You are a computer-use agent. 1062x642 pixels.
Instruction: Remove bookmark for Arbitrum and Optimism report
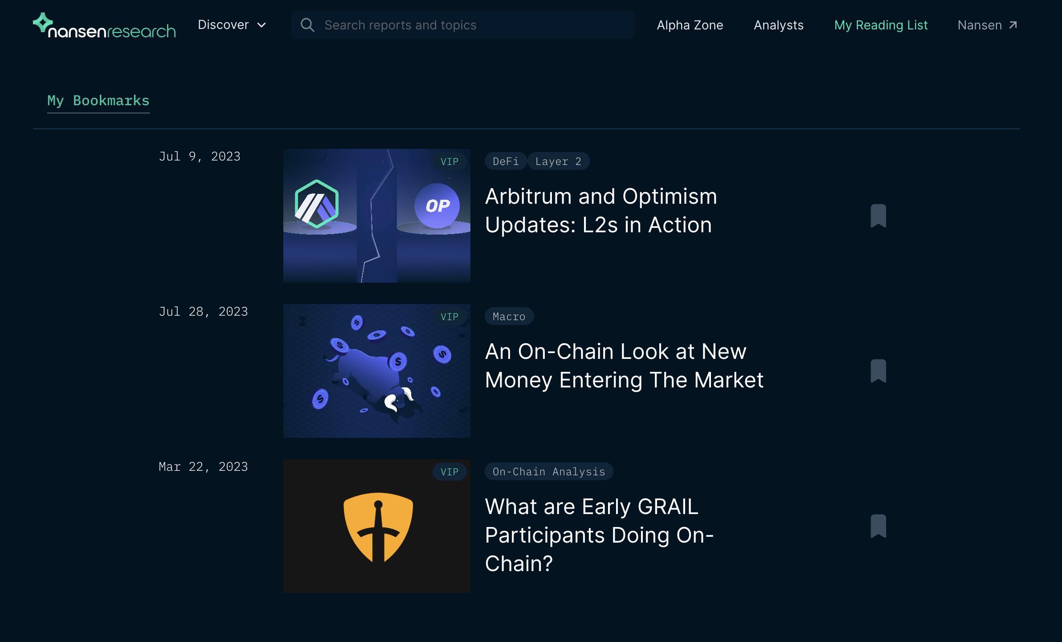[x=878, y=216]
